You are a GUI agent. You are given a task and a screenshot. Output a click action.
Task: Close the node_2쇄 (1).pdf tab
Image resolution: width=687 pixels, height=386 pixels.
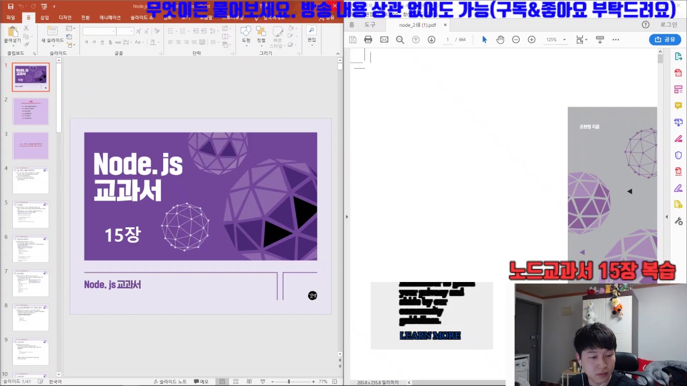coord(445,25)
